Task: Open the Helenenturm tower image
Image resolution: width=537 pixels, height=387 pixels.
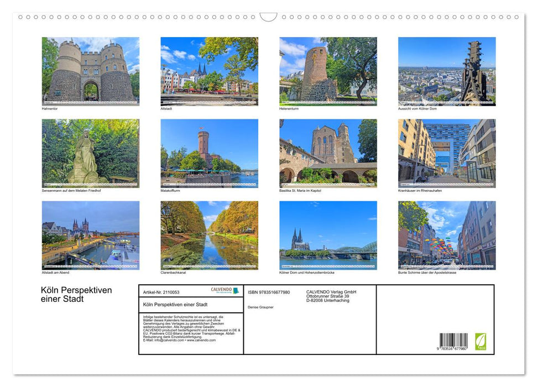Action: 328,71
